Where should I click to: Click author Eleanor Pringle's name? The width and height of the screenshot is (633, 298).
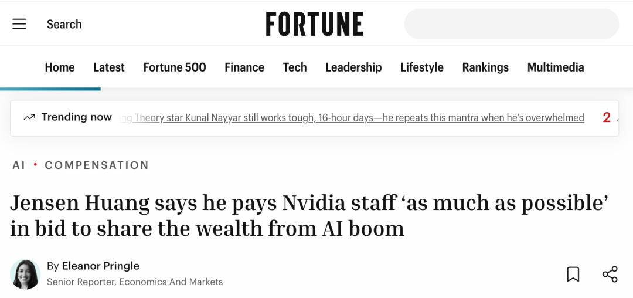click(101, 266)
